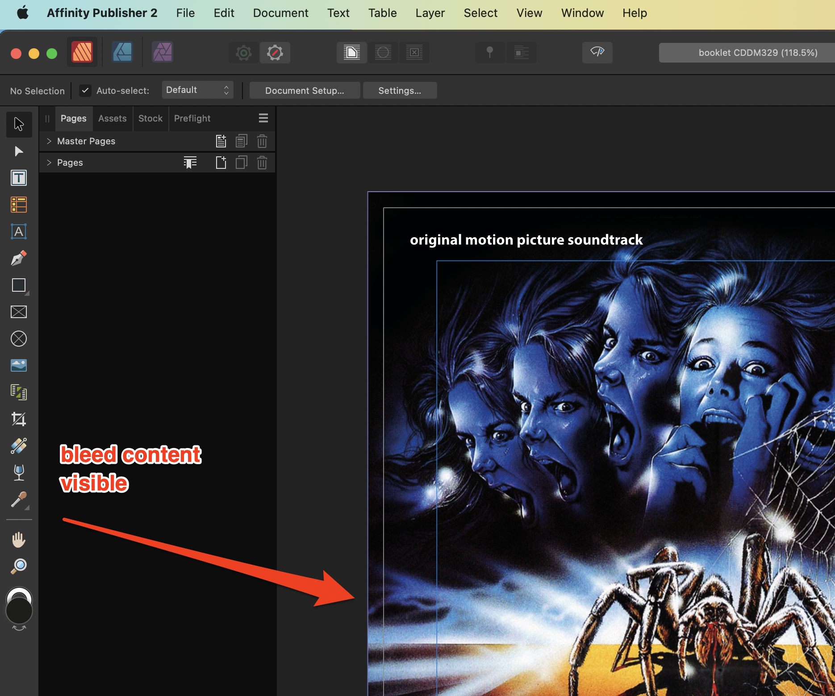This screenshot has height=696, width=835.
Task: Open the File menu
Action: pyautogui.click(x=185, y=13)
